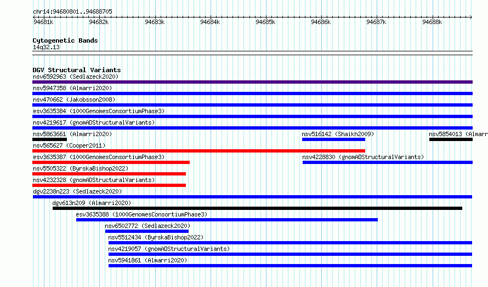Select the long red nsv565627 bar
The width and height of the screenshot is (488, 287).
pyautogui.click(x=198, y=151)
